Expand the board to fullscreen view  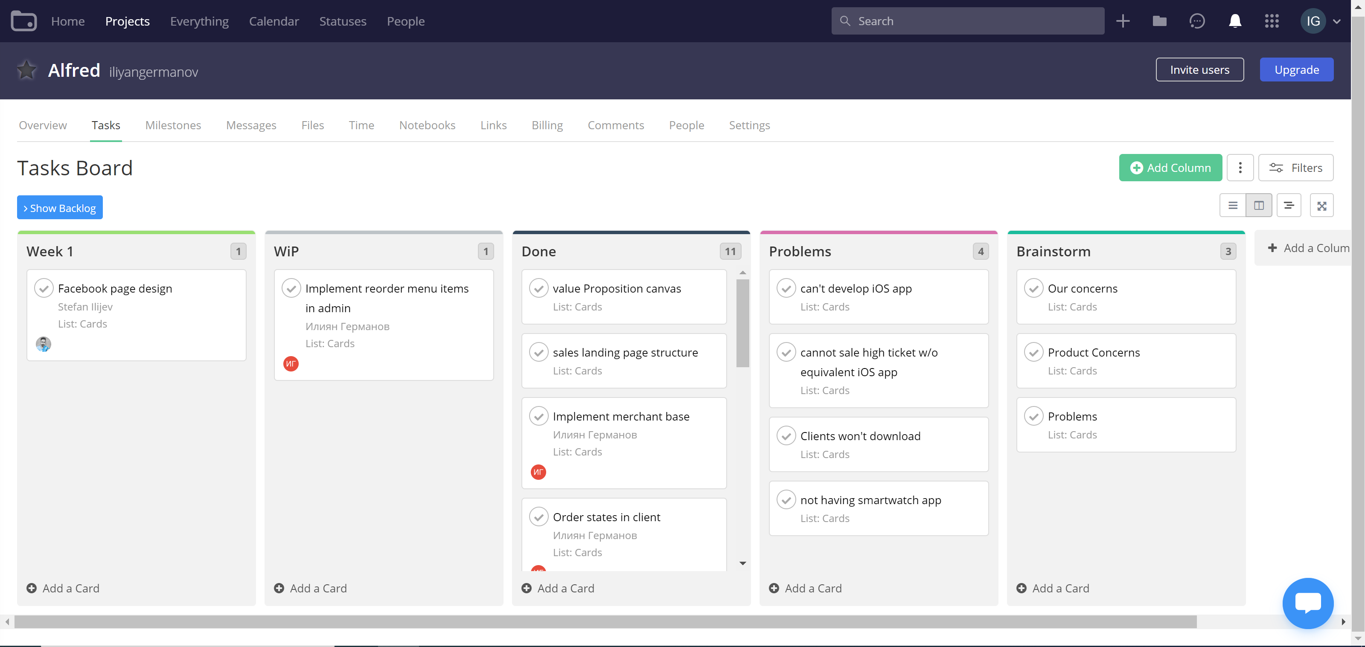coord(1321,205)
